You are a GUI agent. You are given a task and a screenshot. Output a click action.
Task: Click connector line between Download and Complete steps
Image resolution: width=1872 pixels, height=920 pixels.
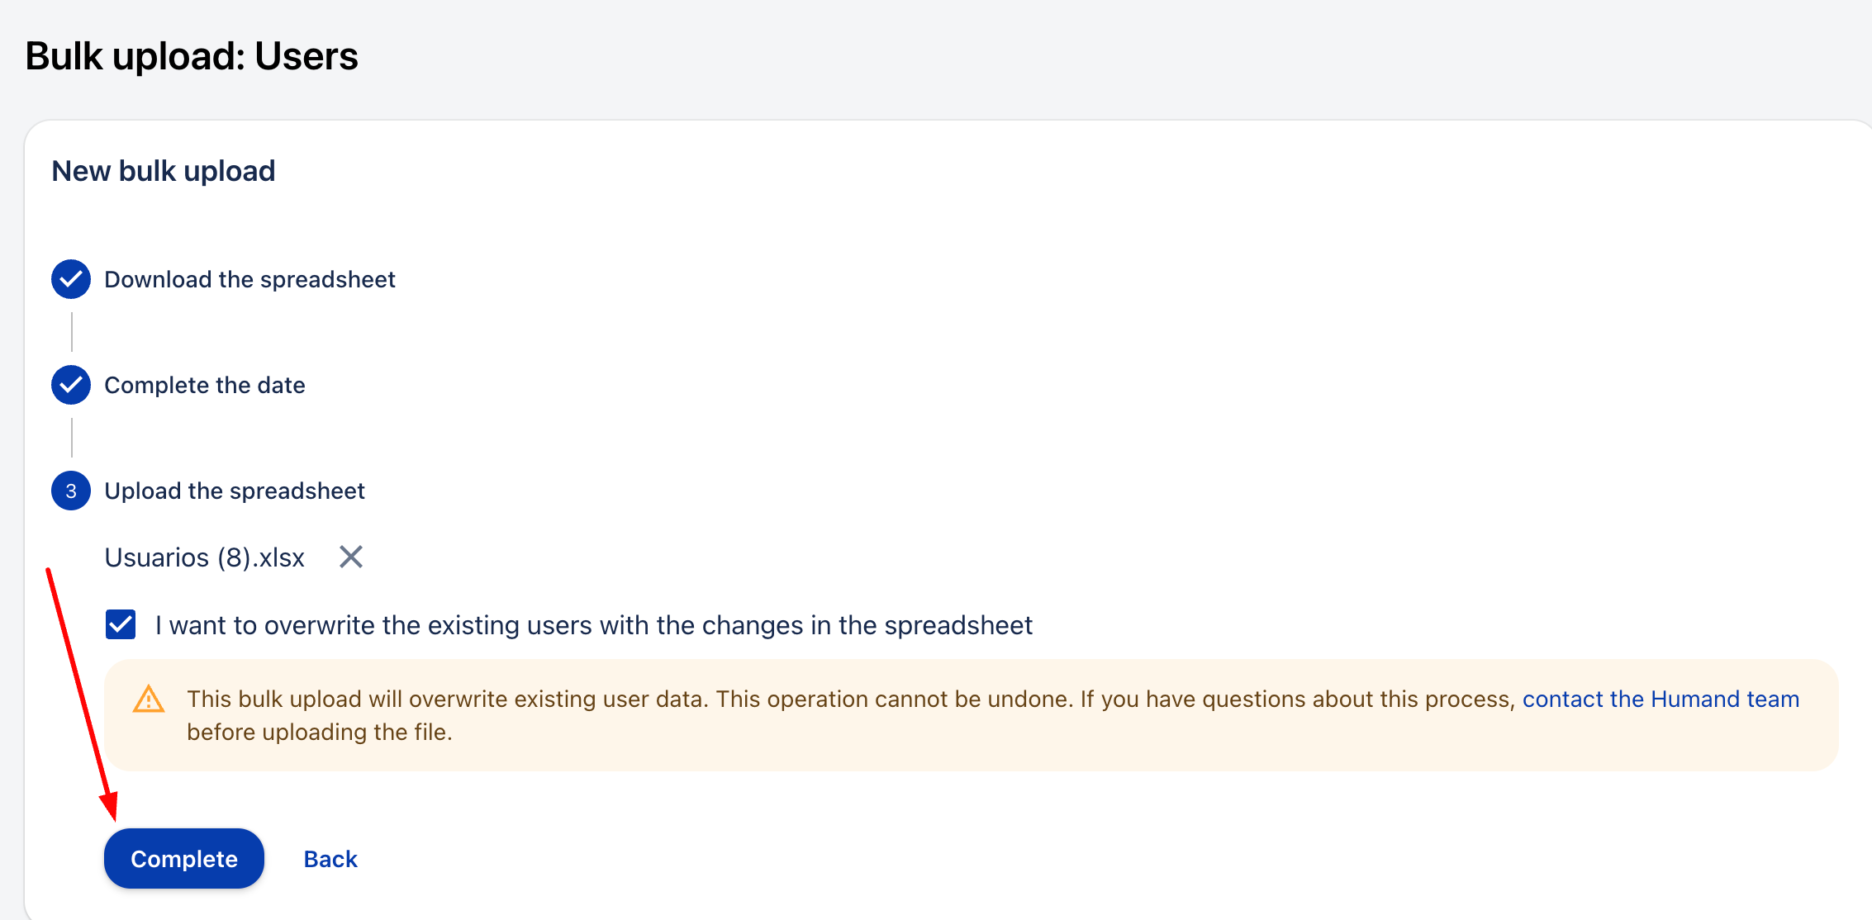72,332
